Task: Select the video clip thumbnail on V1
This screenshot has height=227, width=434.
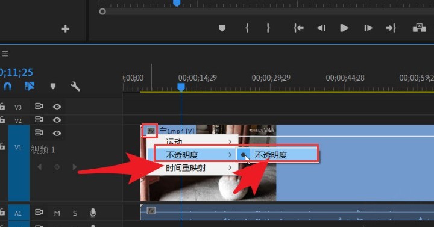Action: pyautogui.click(x=209, y=163)
